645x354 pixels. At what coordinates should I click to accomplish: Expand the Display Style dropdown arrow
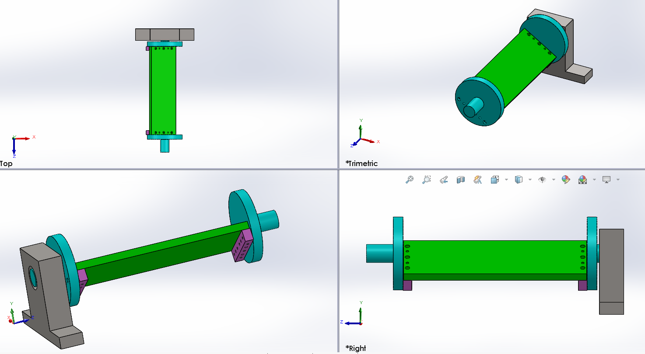[530, 180]
